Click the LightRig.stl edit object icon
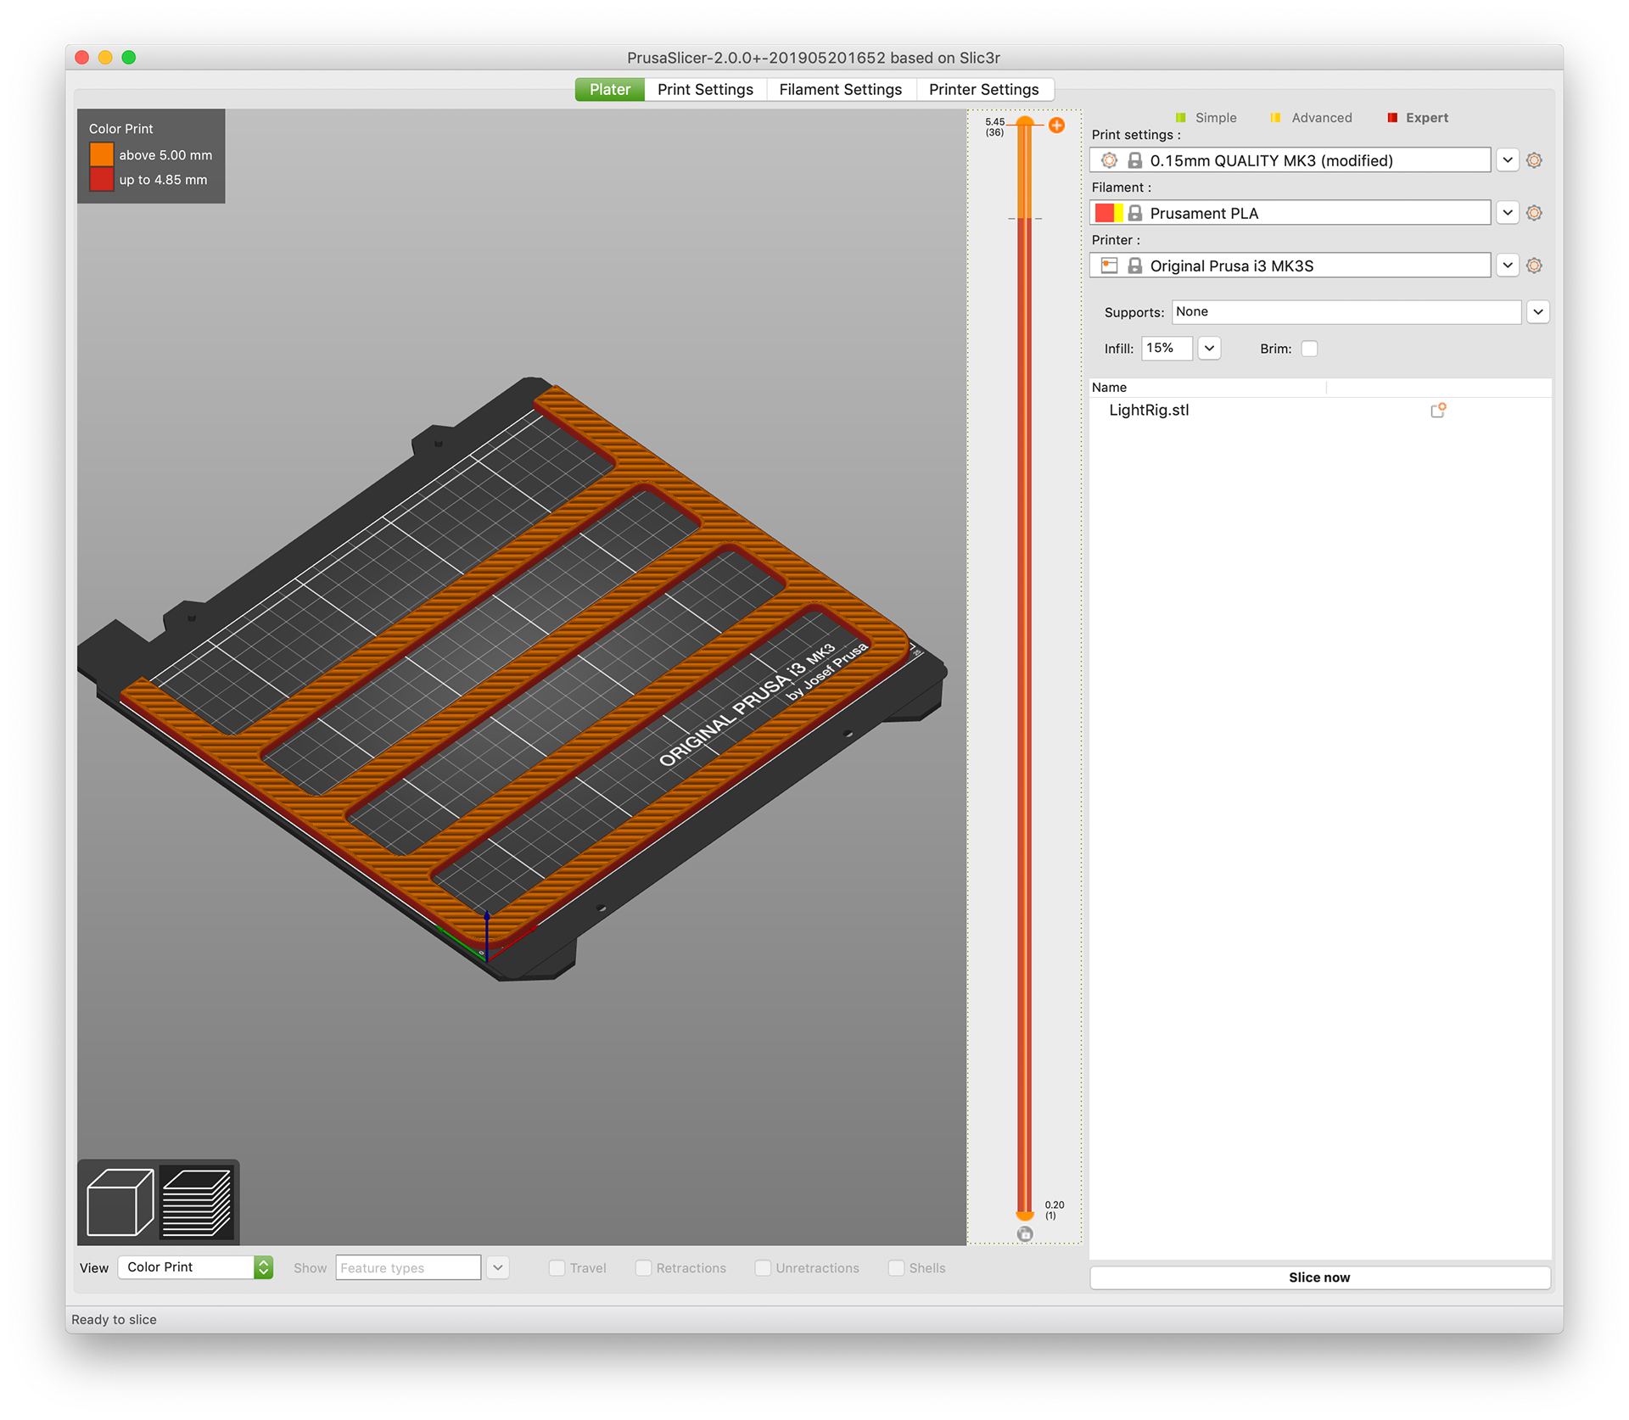 point(1437,411)
